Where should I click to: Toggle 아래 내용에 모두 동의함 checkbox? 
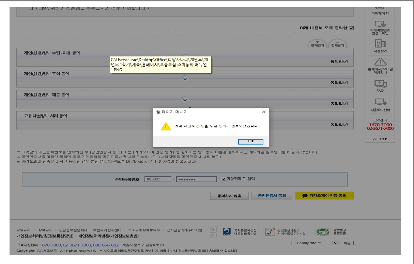[x=351, y=28]
